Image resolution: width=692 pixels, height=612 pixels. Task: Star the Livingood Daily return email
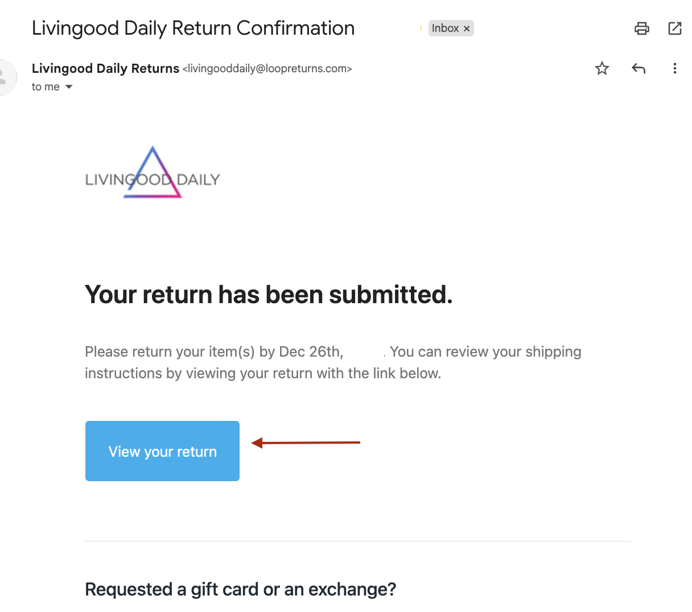coord(602,69)
